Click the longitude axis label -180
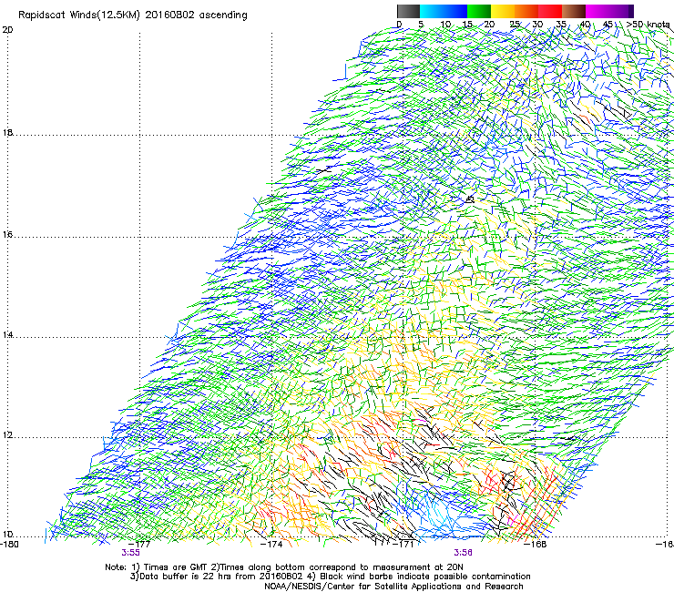Screen dimensions: 674x592 (x=9, y=545)
